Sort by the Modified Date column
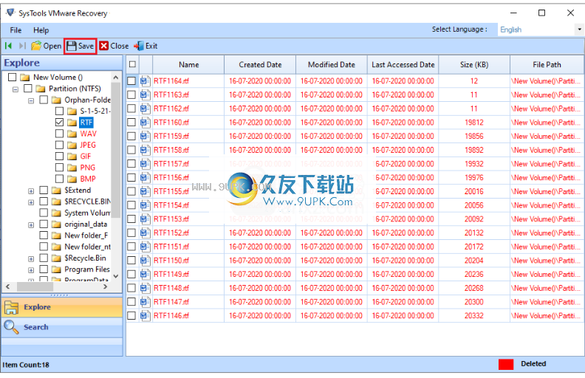Image resolution: width=585 pixels, height=378 pixels. [332, 64]
